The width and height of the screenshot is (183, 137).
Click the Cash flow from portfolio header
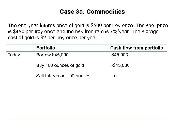coord(137,48)
